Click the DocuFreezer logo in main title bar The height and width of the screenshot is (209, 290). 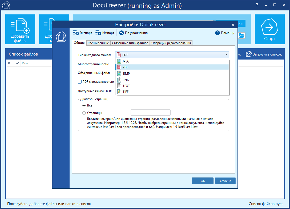(6, 5)
